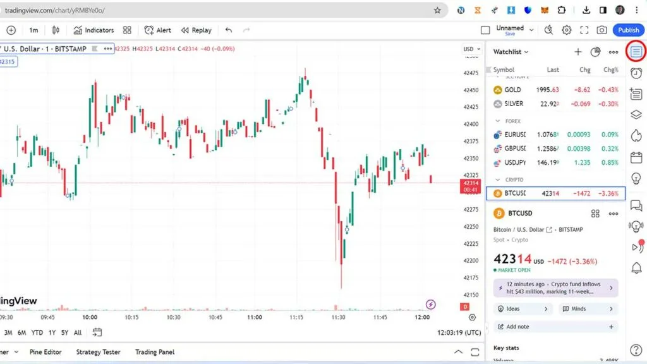The image size is (647, 364).
Task: Open the layout templates grid icon
Action: (127, 30)
